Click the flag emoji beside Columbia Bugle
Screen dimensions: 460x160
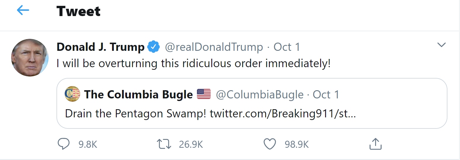(x=204, y=94)
